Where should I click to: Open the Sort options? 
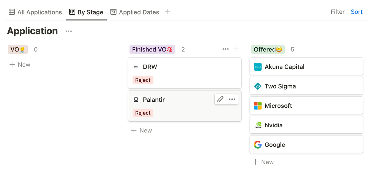357,12
